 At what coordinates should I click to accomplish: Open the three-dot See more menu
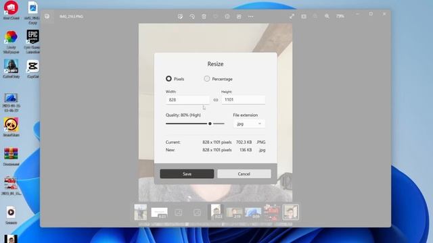[250, 16]
